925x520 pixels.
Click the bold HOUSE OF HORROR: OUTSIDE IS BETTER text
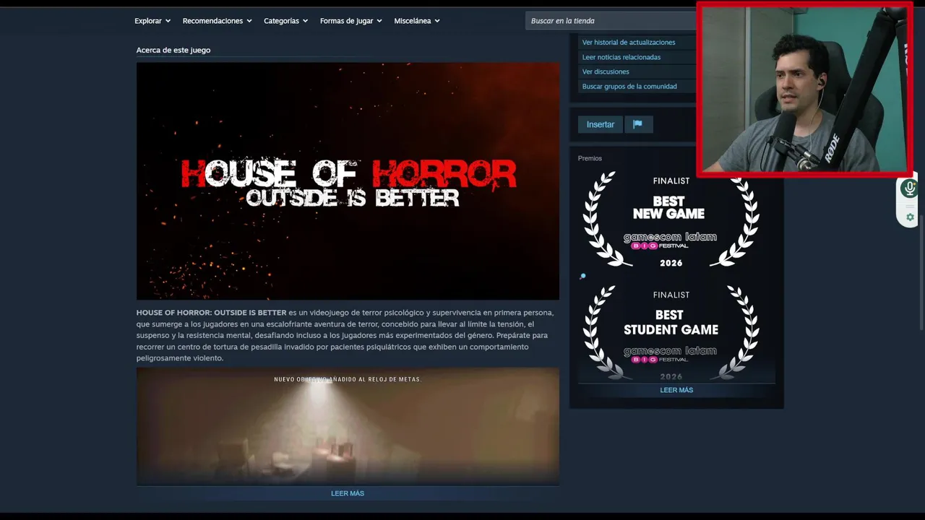click(211, 313)
